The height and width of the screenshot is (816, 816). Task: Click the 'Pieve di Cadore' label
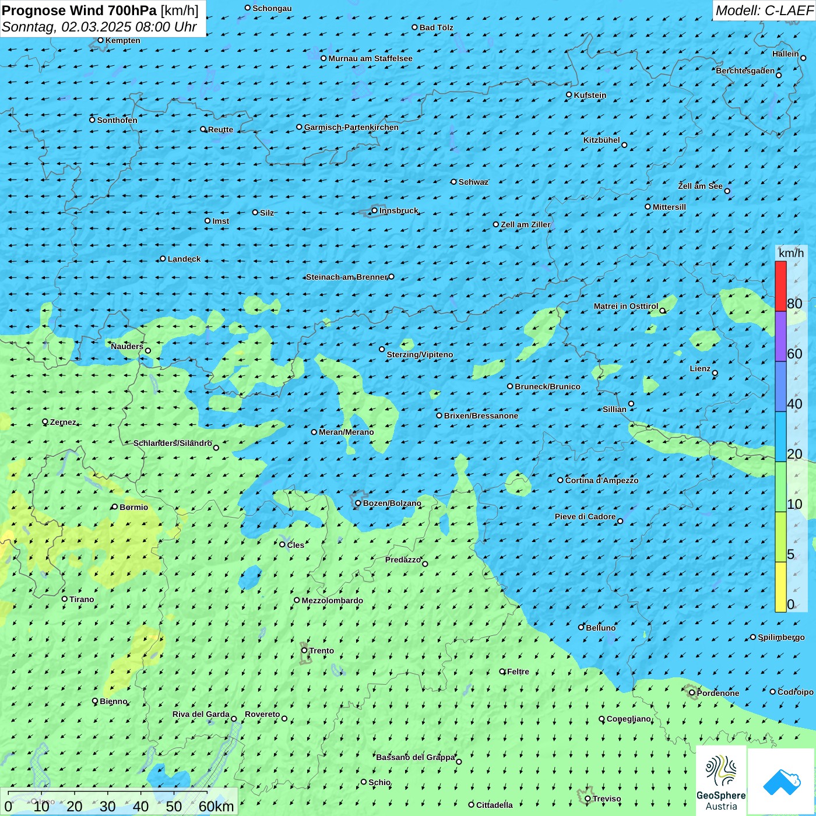[585, 516]
